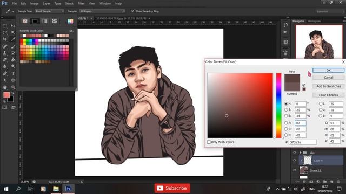Open the Actions play panel icon
346x194 pixels.
(x=285, y=32)
